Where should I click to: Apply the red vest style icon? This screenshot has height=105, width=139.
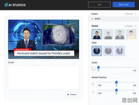pos(108,51)
